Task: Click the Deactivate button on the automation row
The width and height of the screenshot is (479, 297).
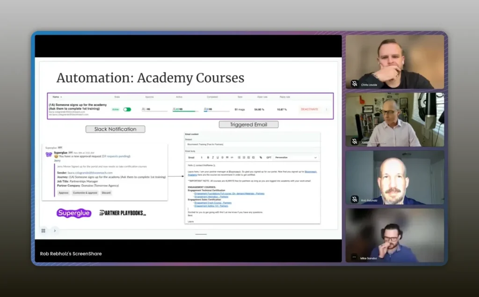Action: point(309,109)
